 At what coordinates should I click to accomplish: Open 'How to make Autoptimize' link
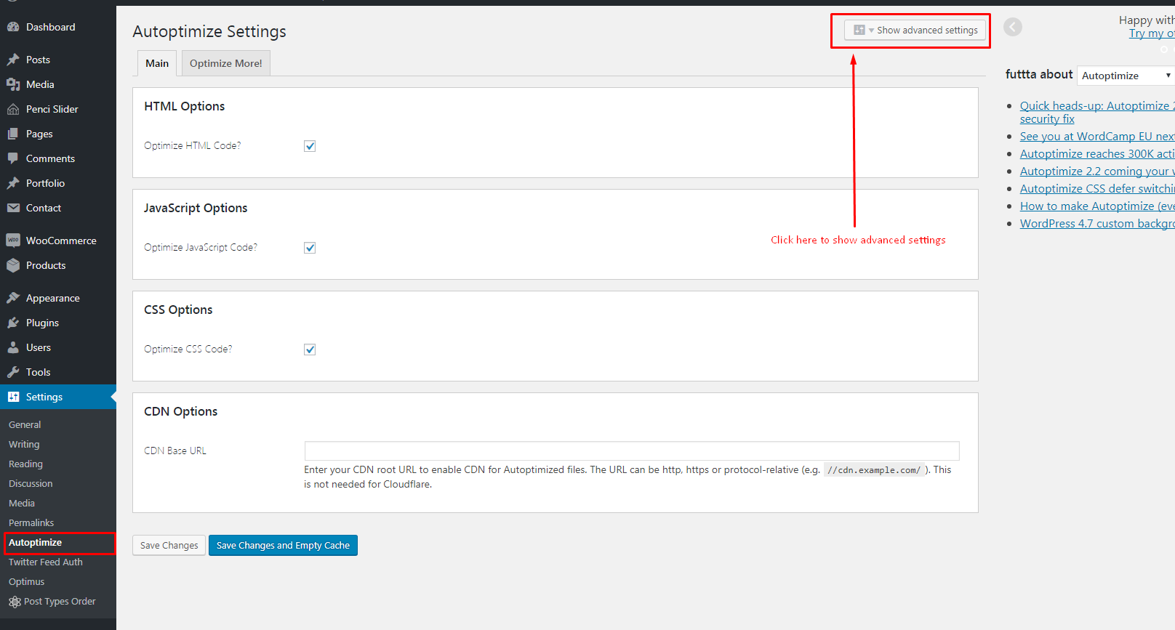point(1097,206)
